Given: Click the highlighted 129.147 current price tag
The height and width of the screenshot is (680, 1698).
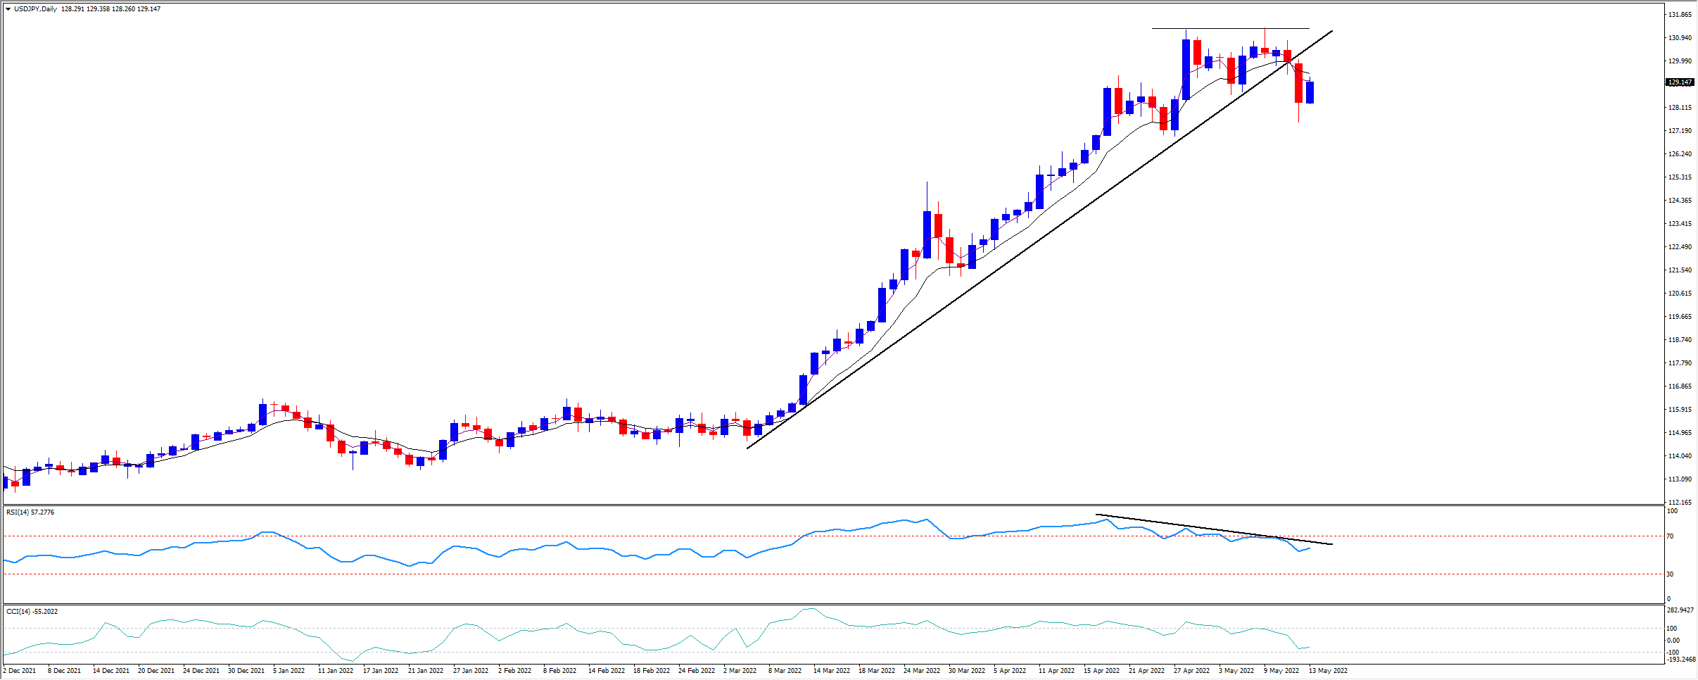Looking at the screenshot, I should [x=1680, y=82].
